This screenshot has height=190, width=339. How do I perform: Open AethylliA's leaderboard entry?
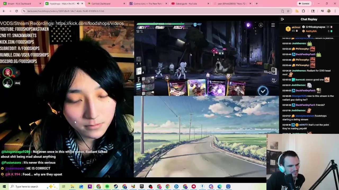click(311, 31)
